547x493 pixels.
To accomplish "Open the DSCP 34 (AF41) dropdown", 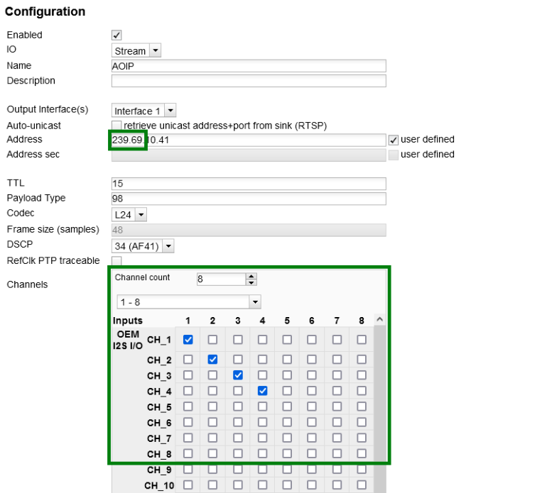I will (x=143, y=246).
